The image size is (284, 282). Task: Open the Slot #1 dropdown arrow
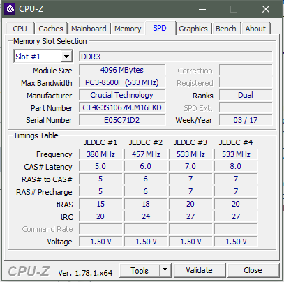[x=66, y=57]
